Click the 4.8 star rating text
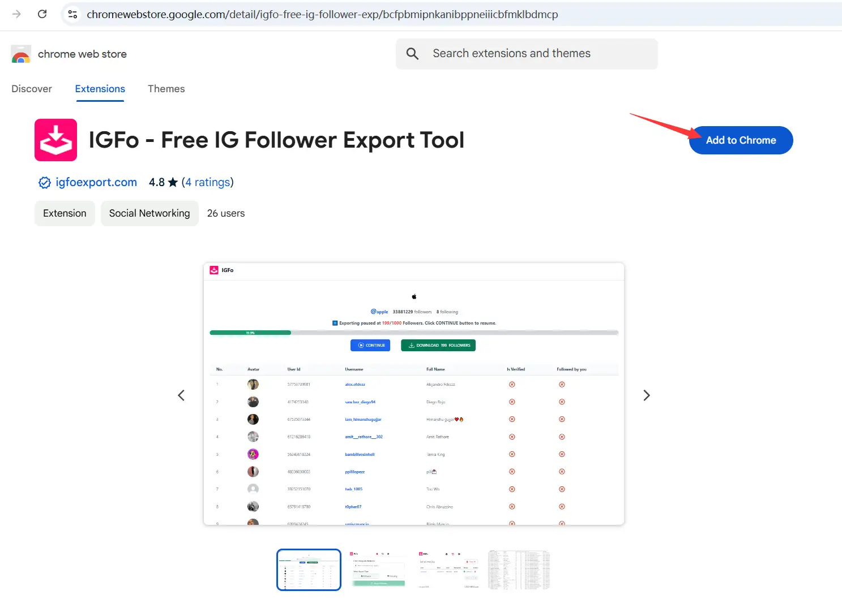The width and height of the screenshot is (842, 608). (x=163, y=182)
